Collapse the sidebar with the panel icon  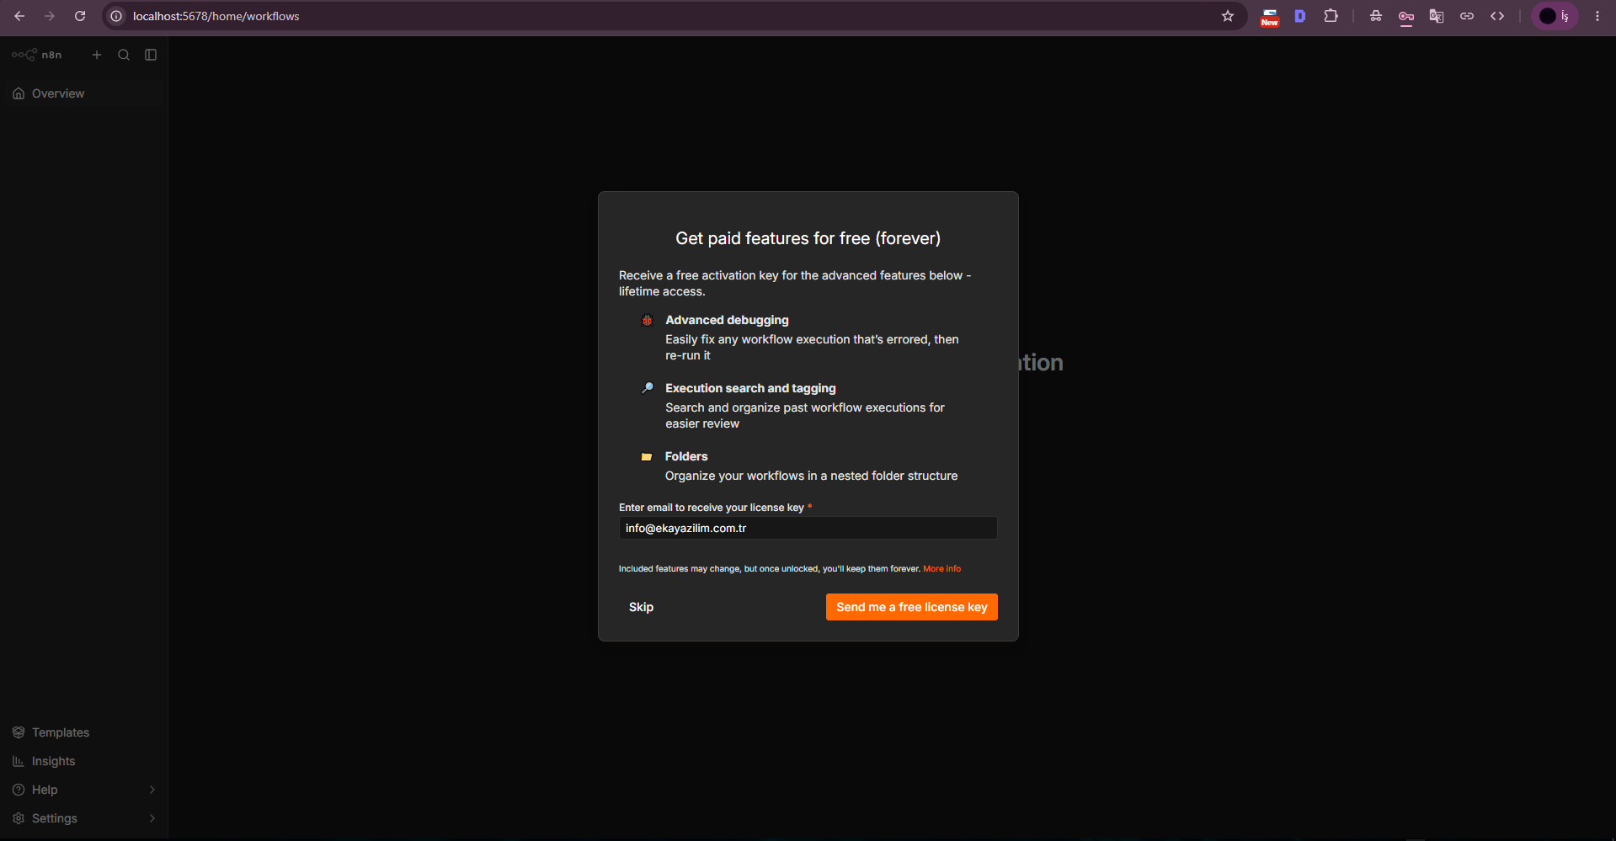(151, 55)
